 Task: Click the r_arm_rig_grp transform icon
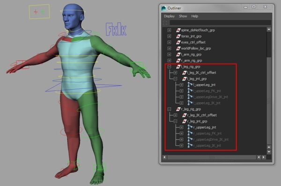[178, 60]
